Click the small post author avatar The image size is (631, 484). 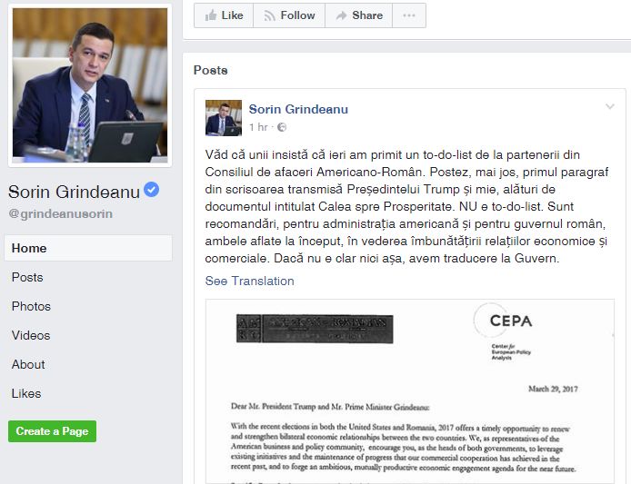(x=224, y=118)
